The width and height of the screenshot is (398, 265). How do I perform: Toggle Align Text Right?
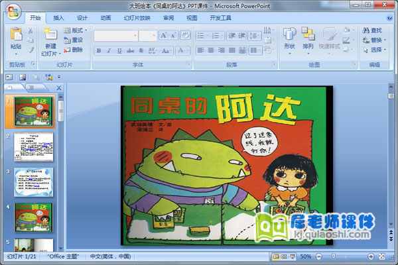pos(222,50)
